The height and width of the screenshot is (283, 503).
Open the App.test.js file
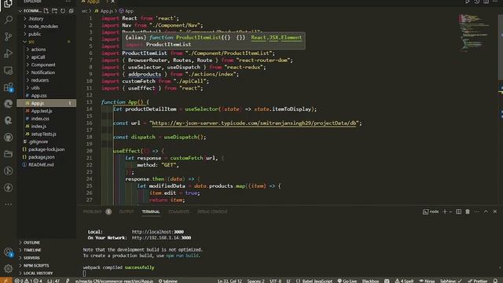coord(42,111)
